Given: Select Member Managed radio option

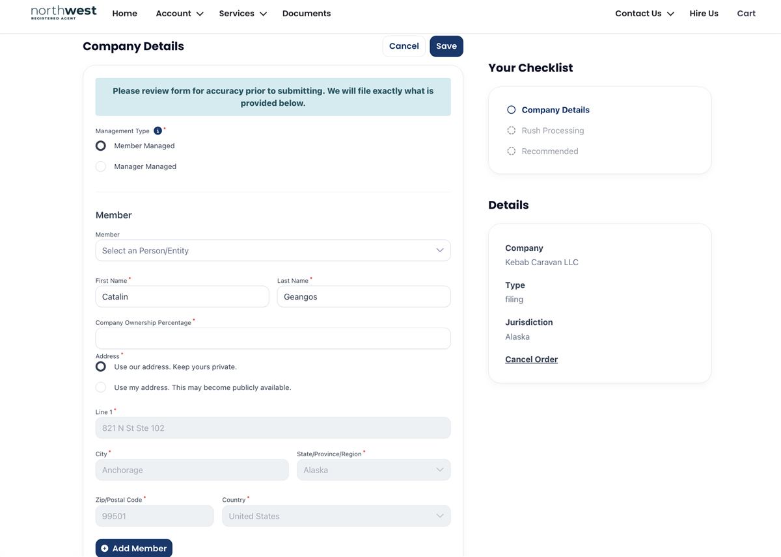Looking at the screenshot, I should coord(101,146).
